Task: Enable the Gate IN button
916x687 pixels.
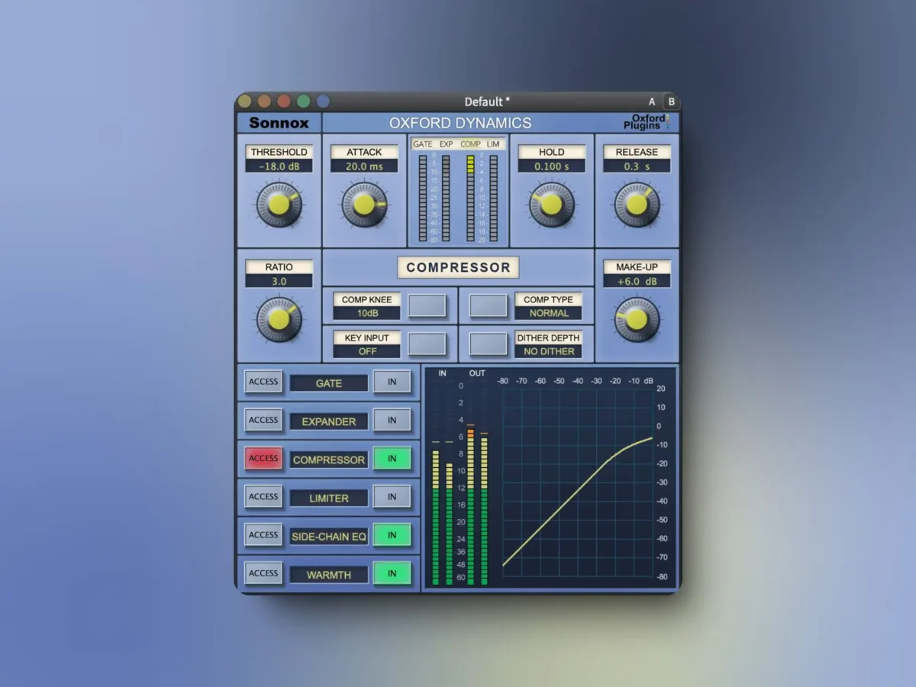Action: click(392, 382)
